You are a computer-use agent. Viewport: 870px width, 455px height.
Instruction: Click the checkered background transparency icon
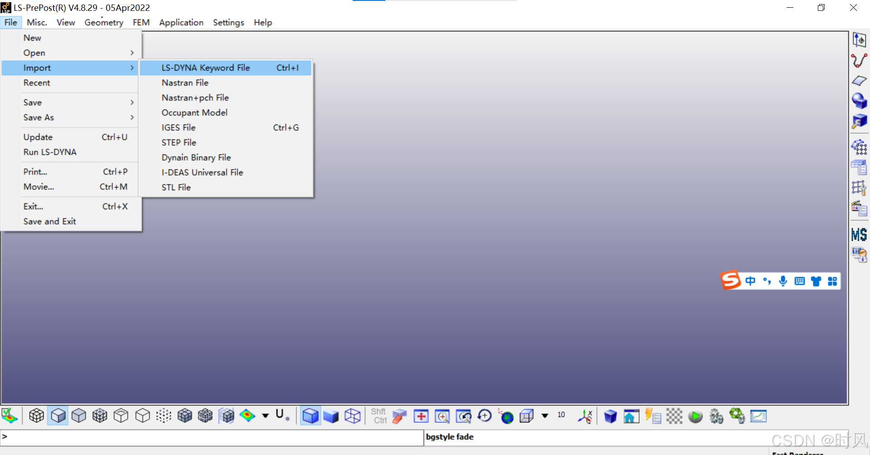click(x=674, y=416)
